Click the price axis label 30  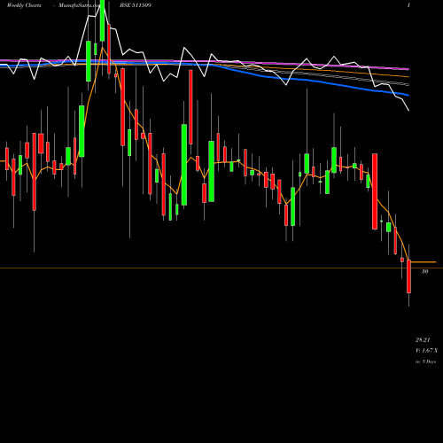424,271
